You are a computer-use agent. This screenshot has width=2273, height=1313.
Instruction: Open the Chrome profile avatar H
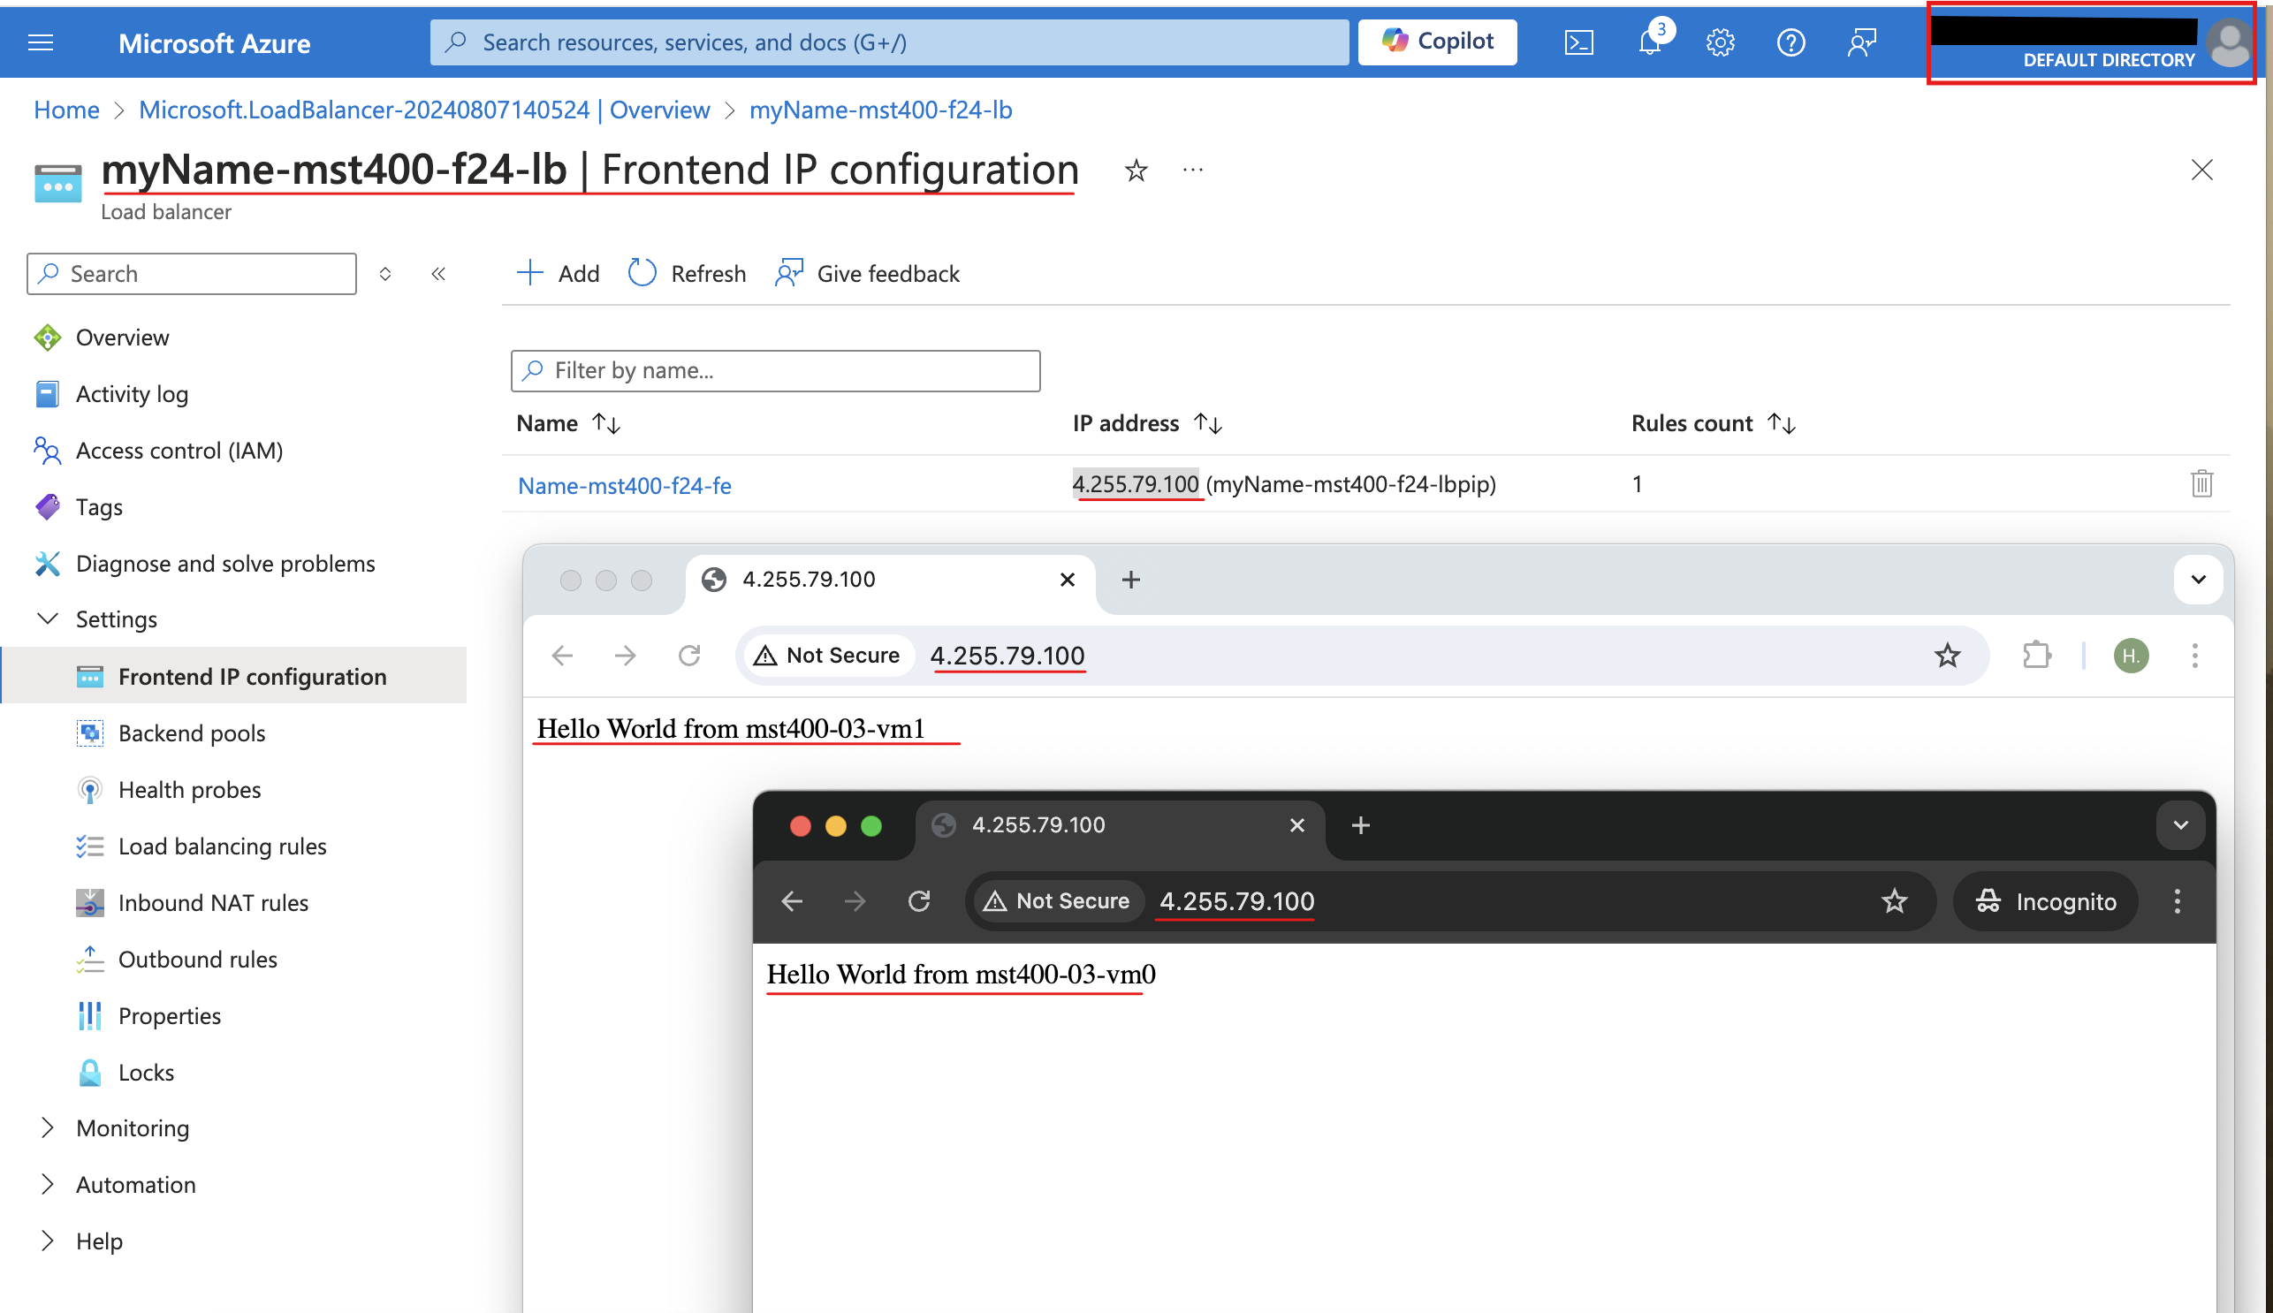2132,656
